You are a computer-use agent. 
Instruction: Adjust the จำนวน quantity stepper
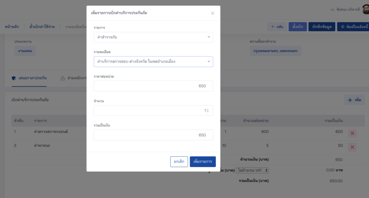(x=208, y=110)
